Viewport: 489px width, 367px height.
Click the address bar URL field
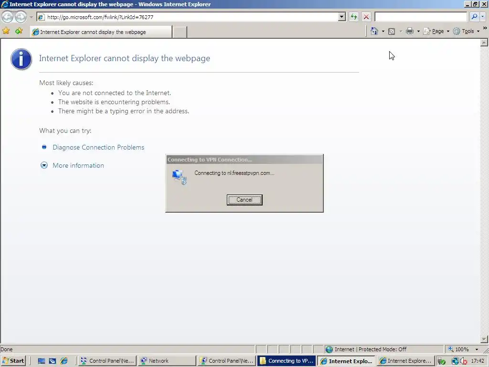click(x=191, y=17)
